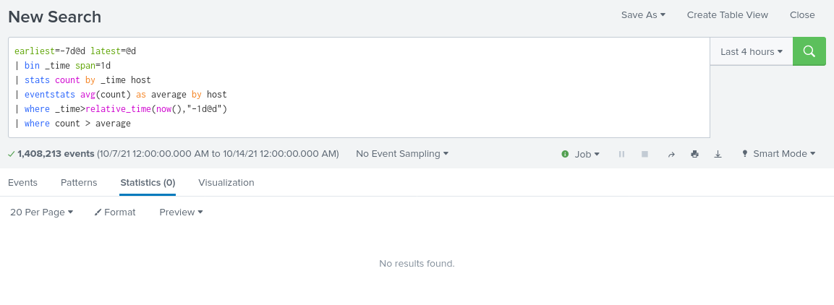Switch to the Events tab
The height and width of the screenshot is (305, 834).
coord(22,183)
